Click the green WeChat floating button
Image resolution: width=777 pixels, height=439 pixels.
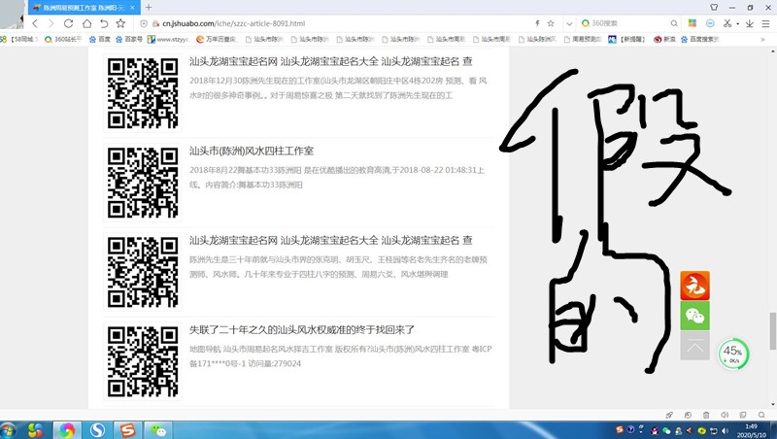click(x=694, y=316)
